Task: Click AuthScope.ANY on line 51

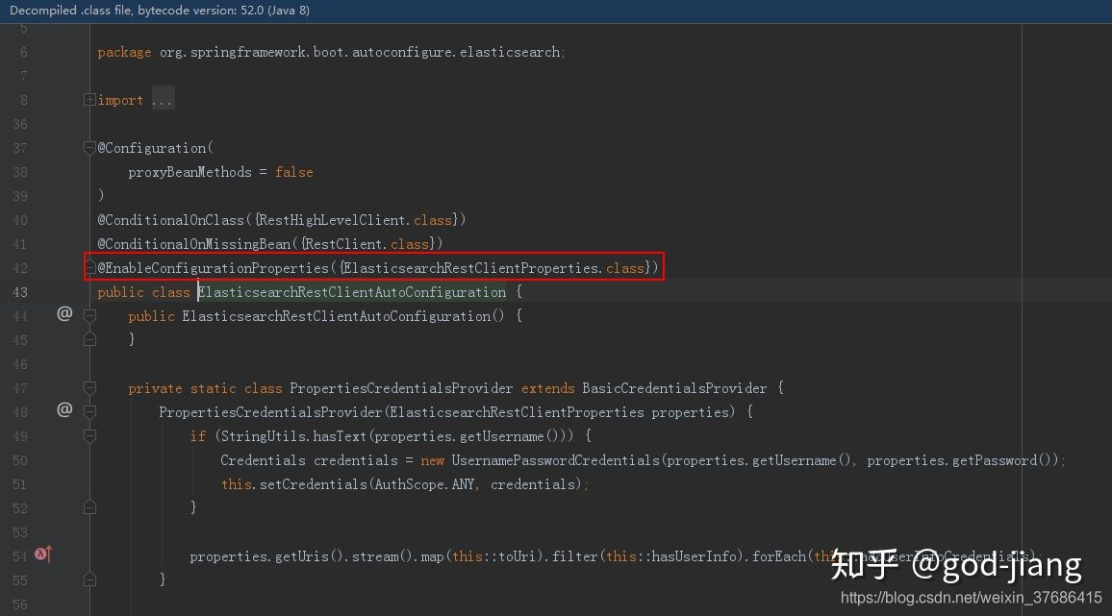Action: tap(424, 485)
